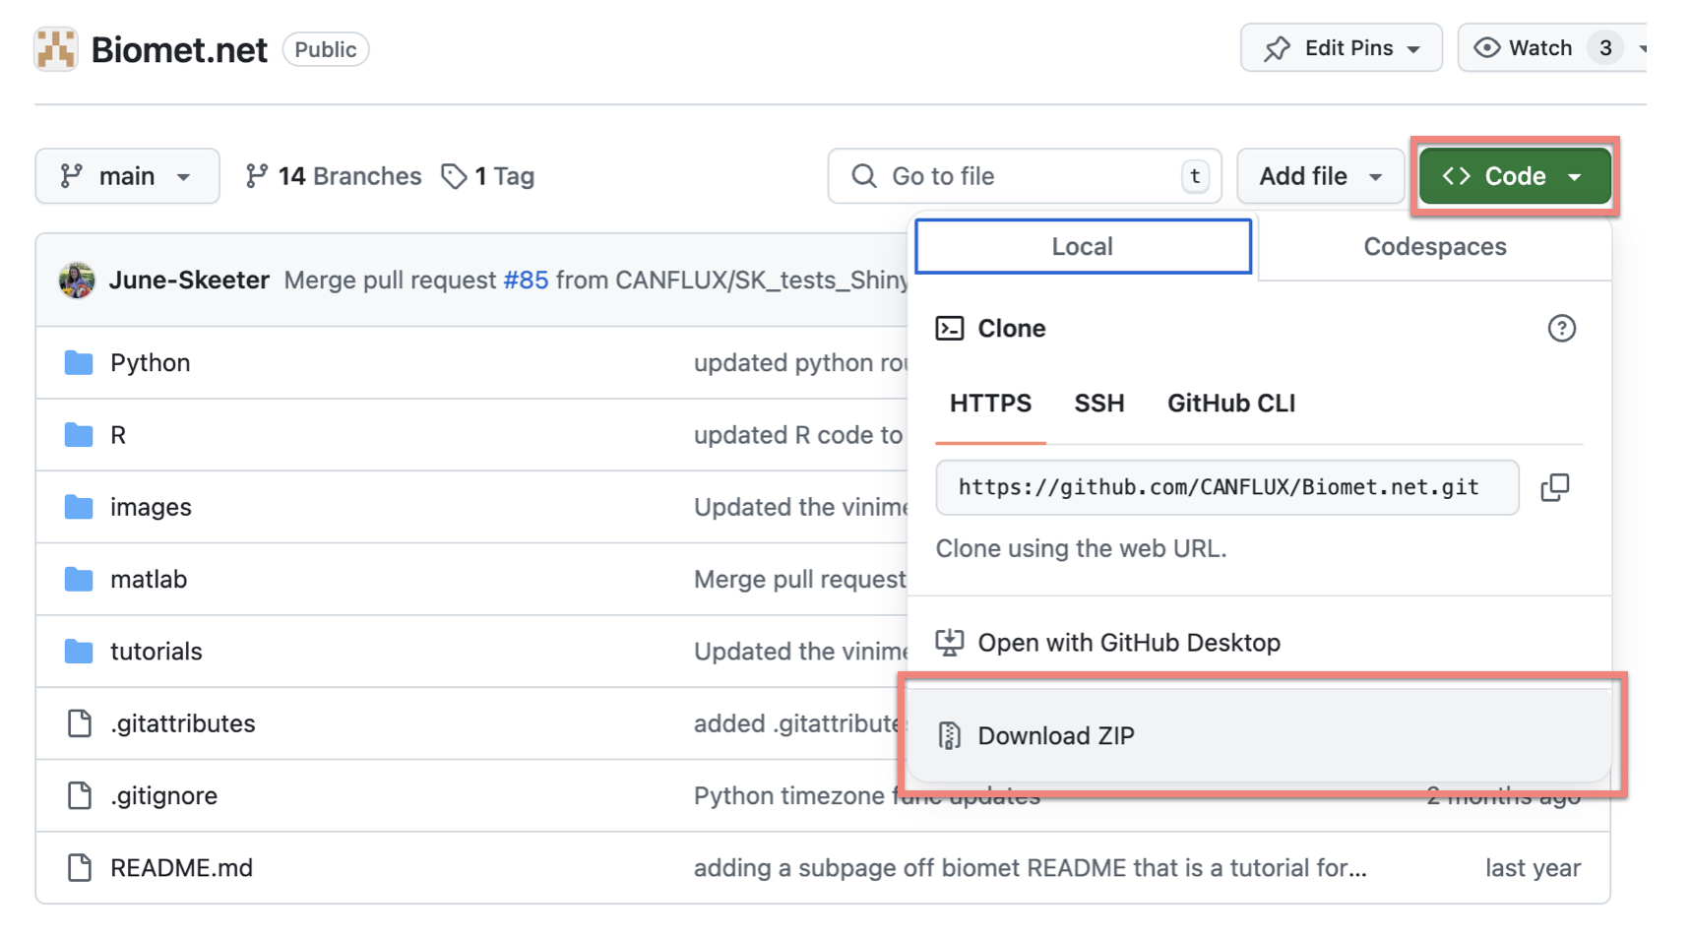
Task: Open the matlab folder link
Action: (149, 579)
